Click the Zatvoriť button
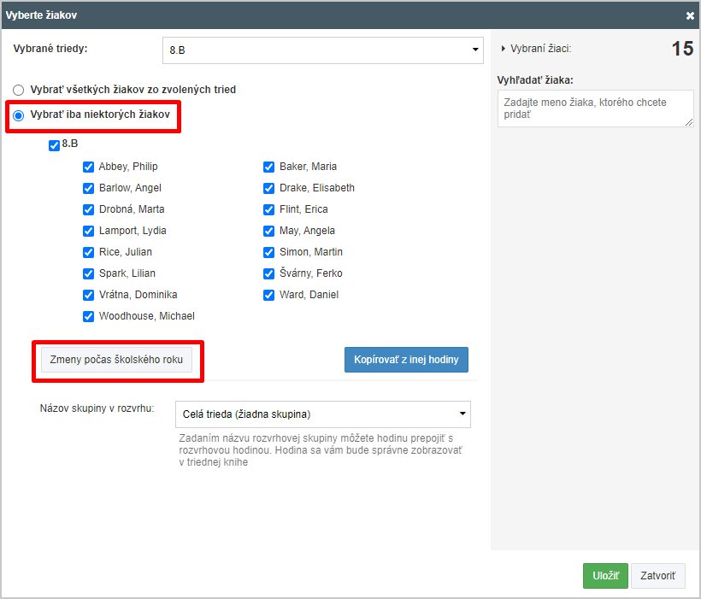Image resolution: width=701 pixels, height=599 pixels. point(657,576)
